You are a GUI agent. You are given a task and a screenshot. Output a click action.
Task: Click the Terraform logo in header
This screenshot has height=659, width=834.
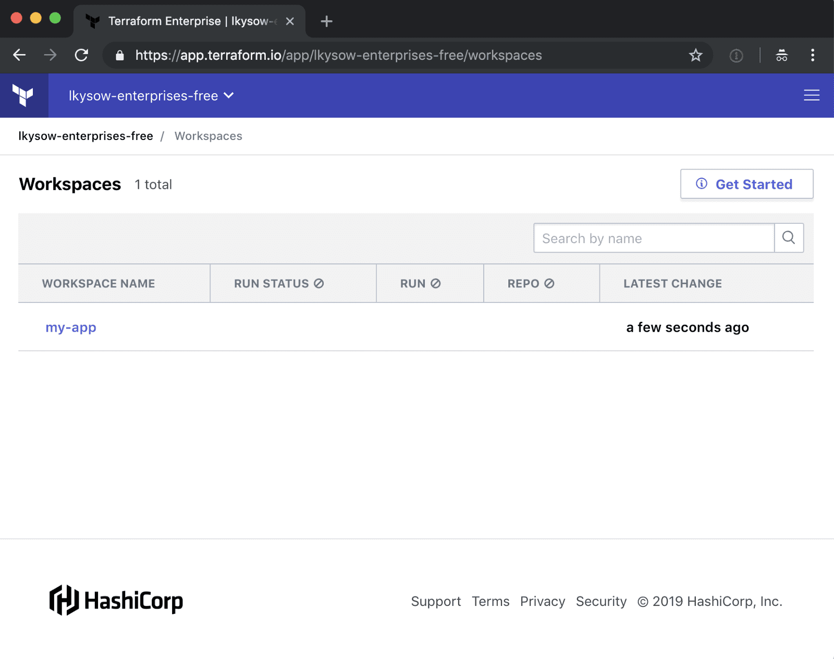pyautogui.click(x=23, y=95)
